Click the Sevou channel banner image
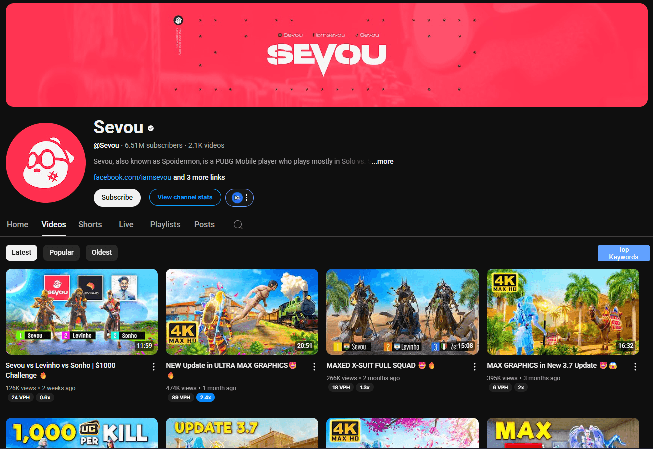The image size is (653, 449). [327, 55]
